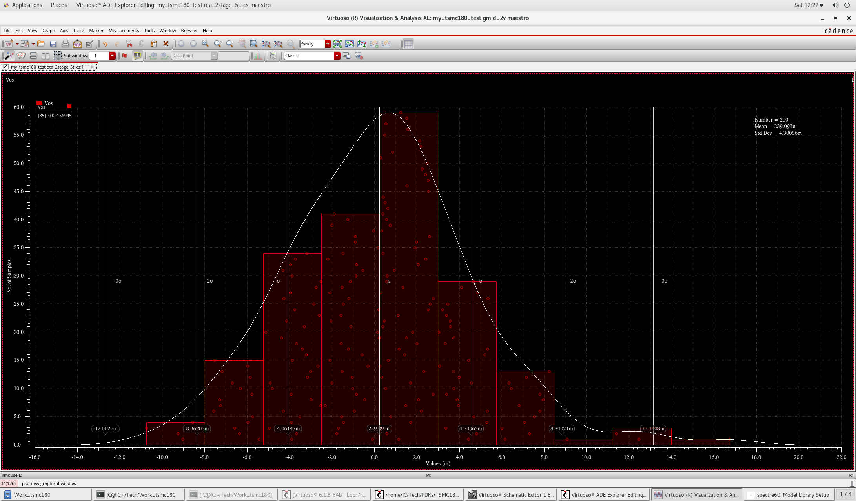Image resolution: width=856 pixels, height=501 pixels.
Task: Click the Cut (scissors) icon
Action: (x=129, y=44)
